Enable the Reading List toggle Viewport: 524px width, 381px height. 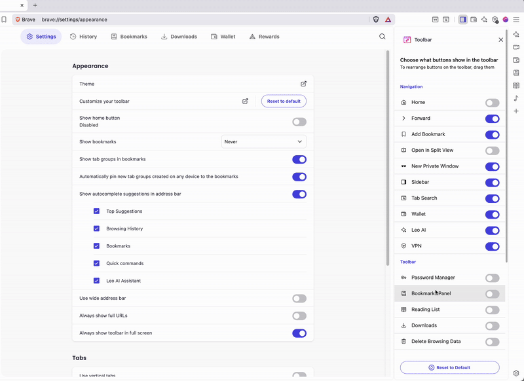point(493,310)
